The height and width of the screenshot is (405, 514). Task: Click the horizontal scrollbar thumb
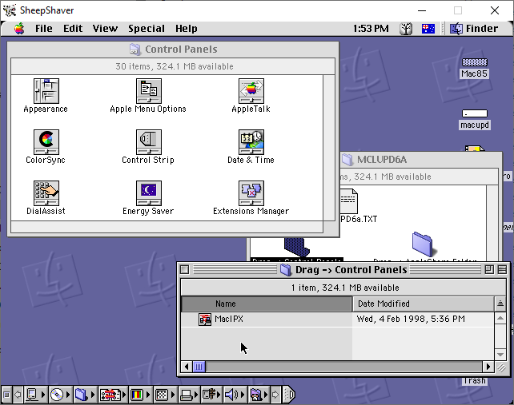pyautogui.click(x=199, y=367)
